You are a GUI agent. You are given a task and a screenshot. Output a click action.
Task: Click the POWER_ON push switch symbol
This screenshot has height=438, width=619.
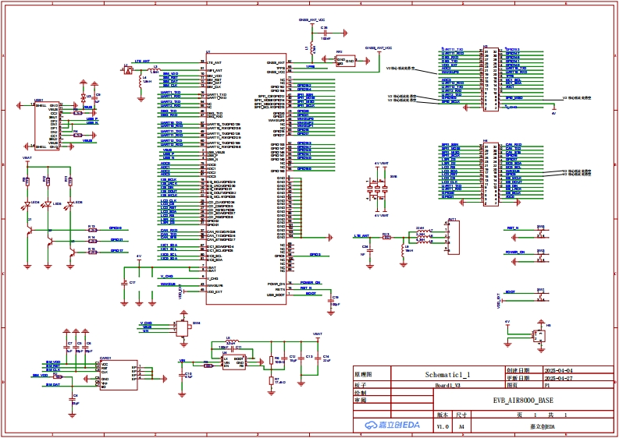(540, 257)
